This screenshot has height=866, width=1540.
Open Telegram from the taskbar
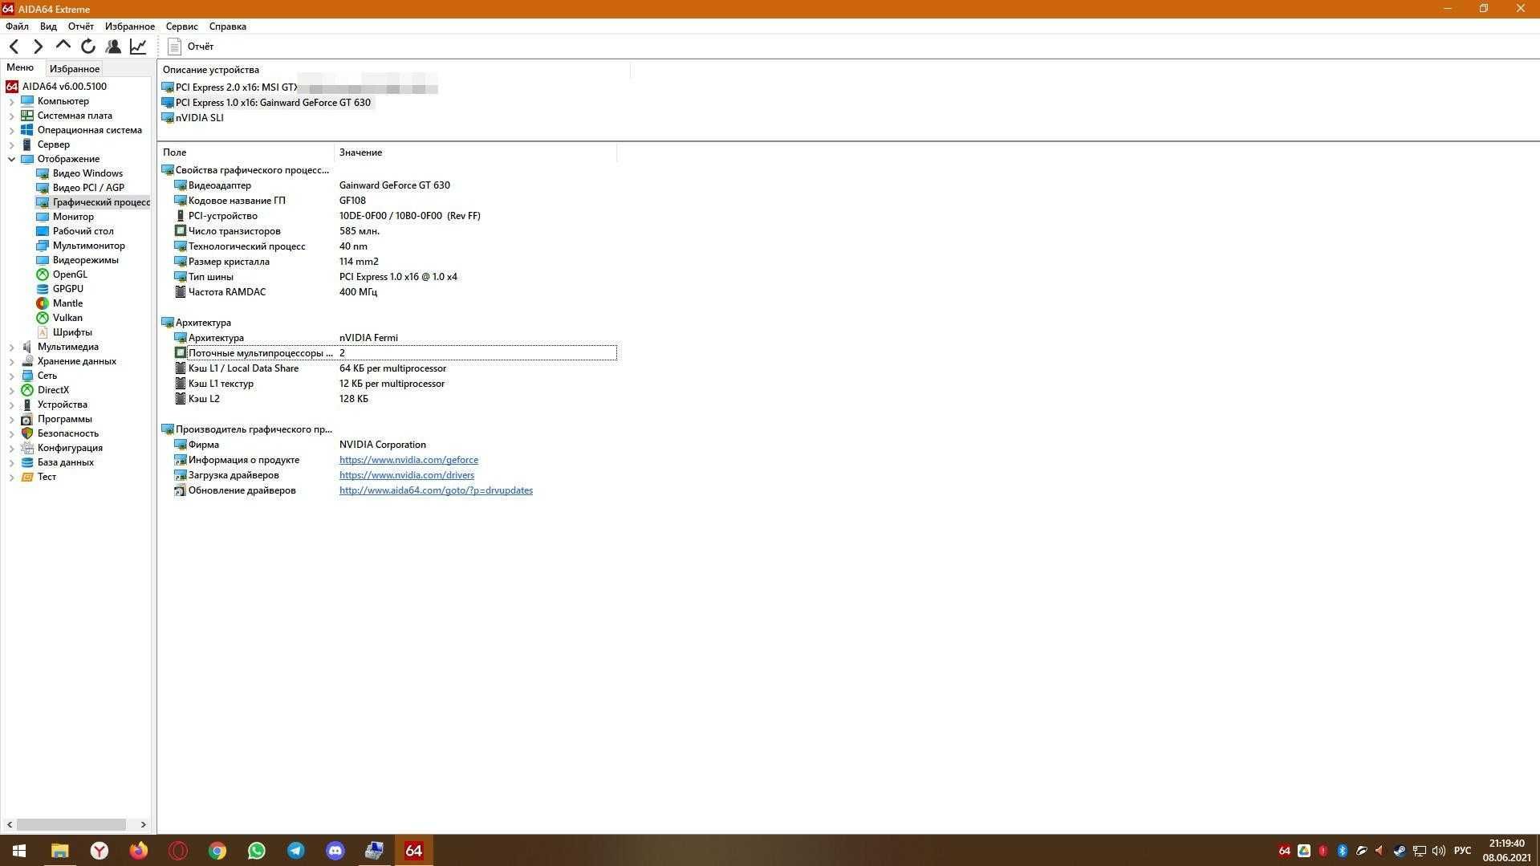[x=295, y=851]
